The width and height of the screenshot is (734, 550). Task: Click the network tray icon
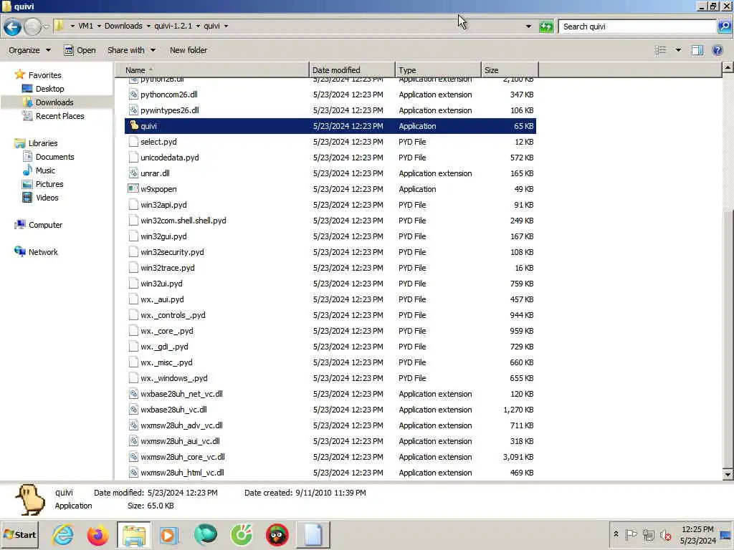pos(648,534)
